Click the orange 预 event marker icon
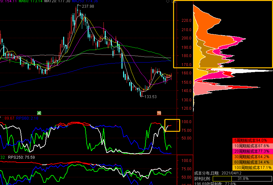 159,113
